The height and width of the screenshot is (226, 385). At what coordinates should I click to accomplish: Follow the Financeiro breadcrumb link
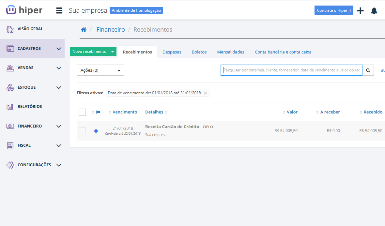click(x=110, y=30)
